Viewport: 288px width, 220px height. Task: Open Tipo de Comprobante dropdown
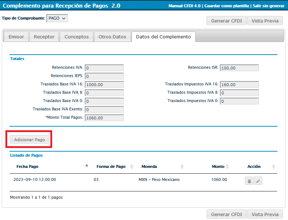pos(57,18)
